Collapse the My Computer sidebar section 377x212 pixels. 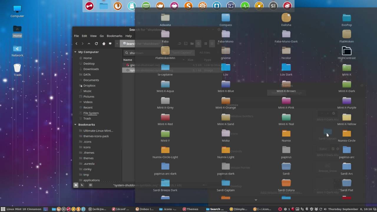pyautogui.click(x=75, y=52)
